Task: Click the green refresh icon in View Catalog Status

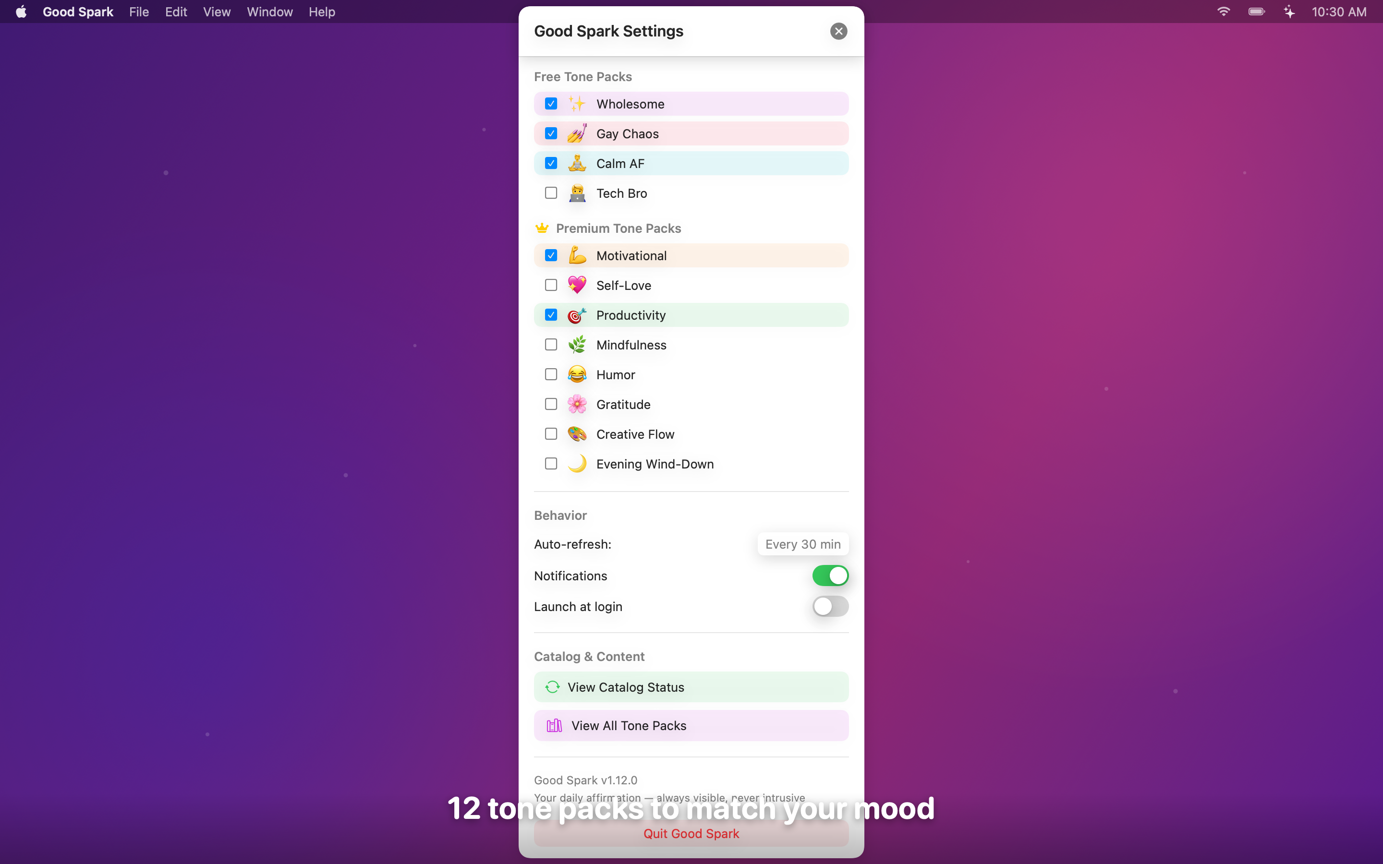Action: click(x=552, y=687)
